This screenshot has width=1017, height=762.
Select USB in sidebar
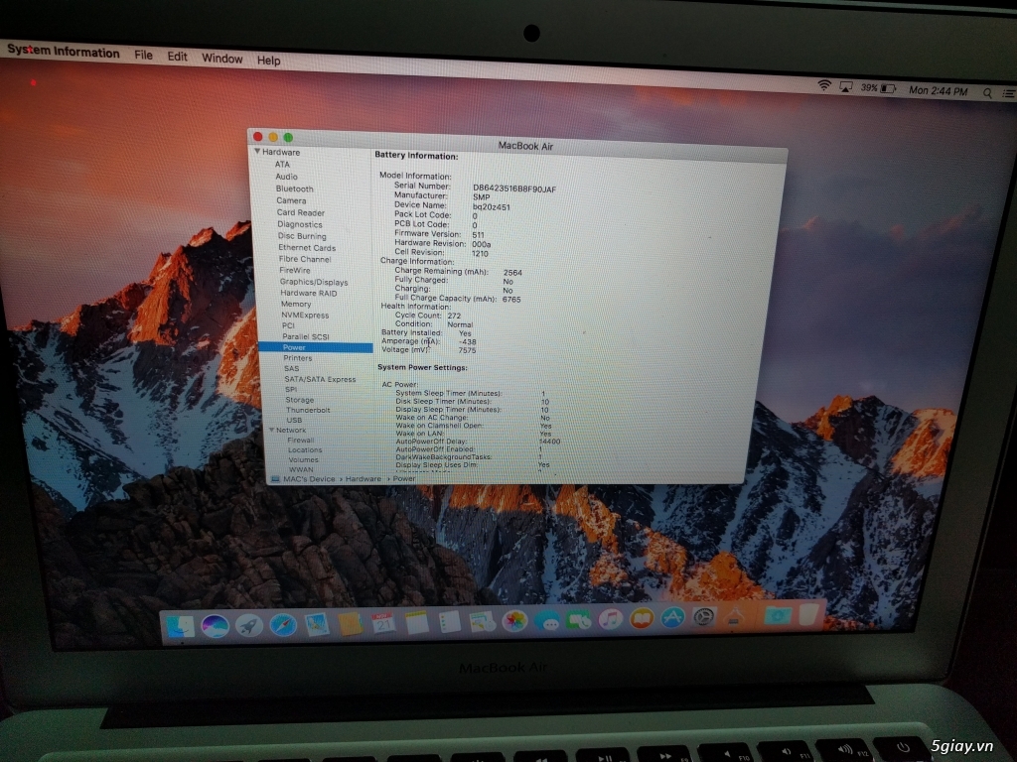point(294,420)
